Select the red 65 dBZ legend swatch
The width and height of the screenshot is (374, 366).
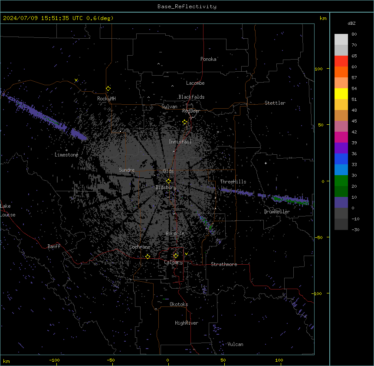click(x=341, y=61)
